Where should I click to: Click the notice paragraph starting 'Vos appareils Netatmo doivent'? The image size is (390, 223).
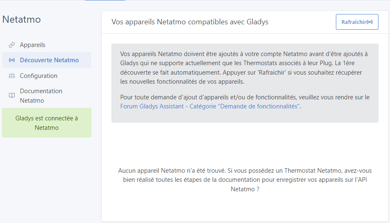click(x=244, y=68)
